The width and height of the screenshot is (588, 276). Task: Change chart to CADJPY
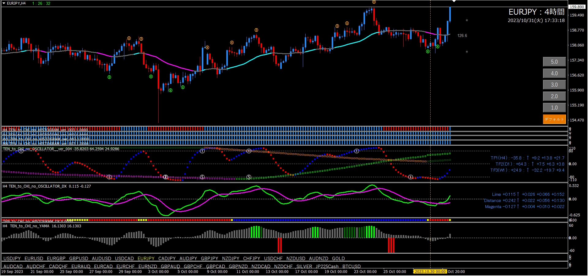click(x=167, y=259)
